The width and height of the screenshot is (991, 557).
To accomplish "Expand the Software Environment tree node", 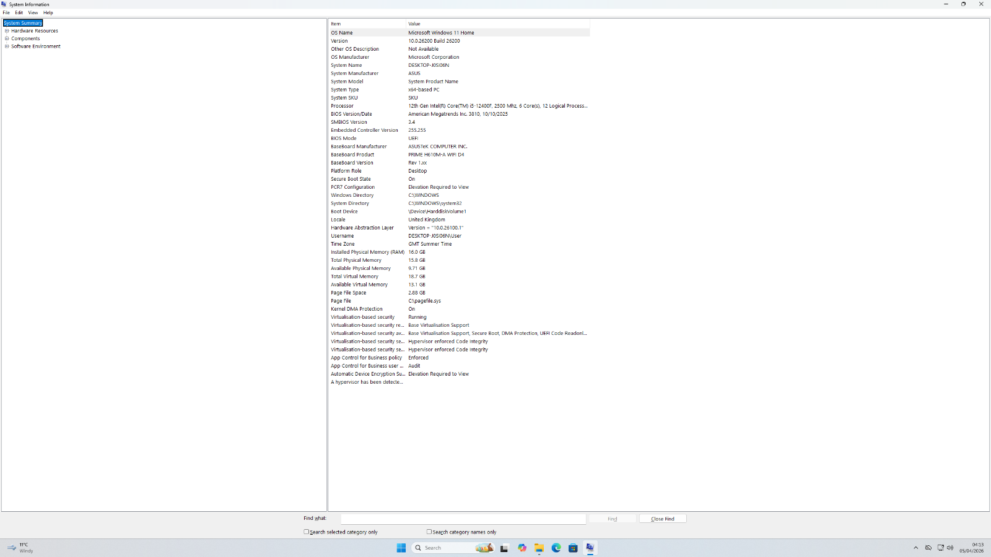I will (x=7, y=46).
